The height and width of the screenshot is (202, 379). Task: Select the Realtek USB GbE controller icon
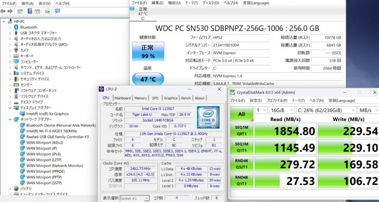click(x=22, y=137)
